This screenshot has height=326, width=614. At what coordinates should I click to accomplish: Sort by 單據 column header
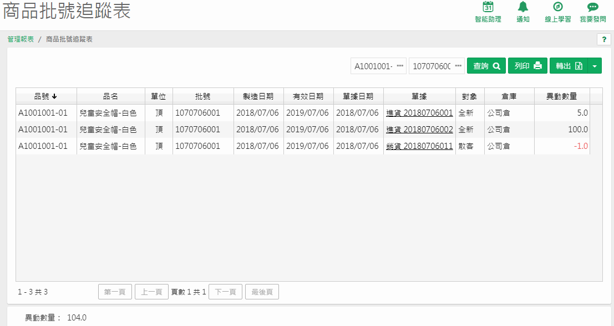419,96
